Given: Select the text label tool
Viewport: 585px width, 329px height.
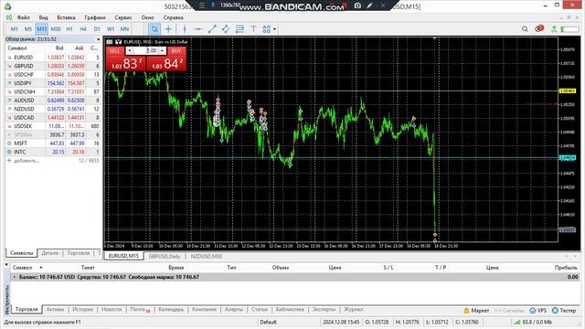Looking at the screenshot, I should 253,28.
